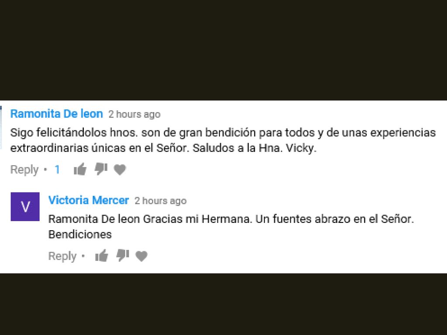Click Ramonita's partially visible avatar at left edge
This screenshot has width=447, height=335.
click(x=1, y=127)
